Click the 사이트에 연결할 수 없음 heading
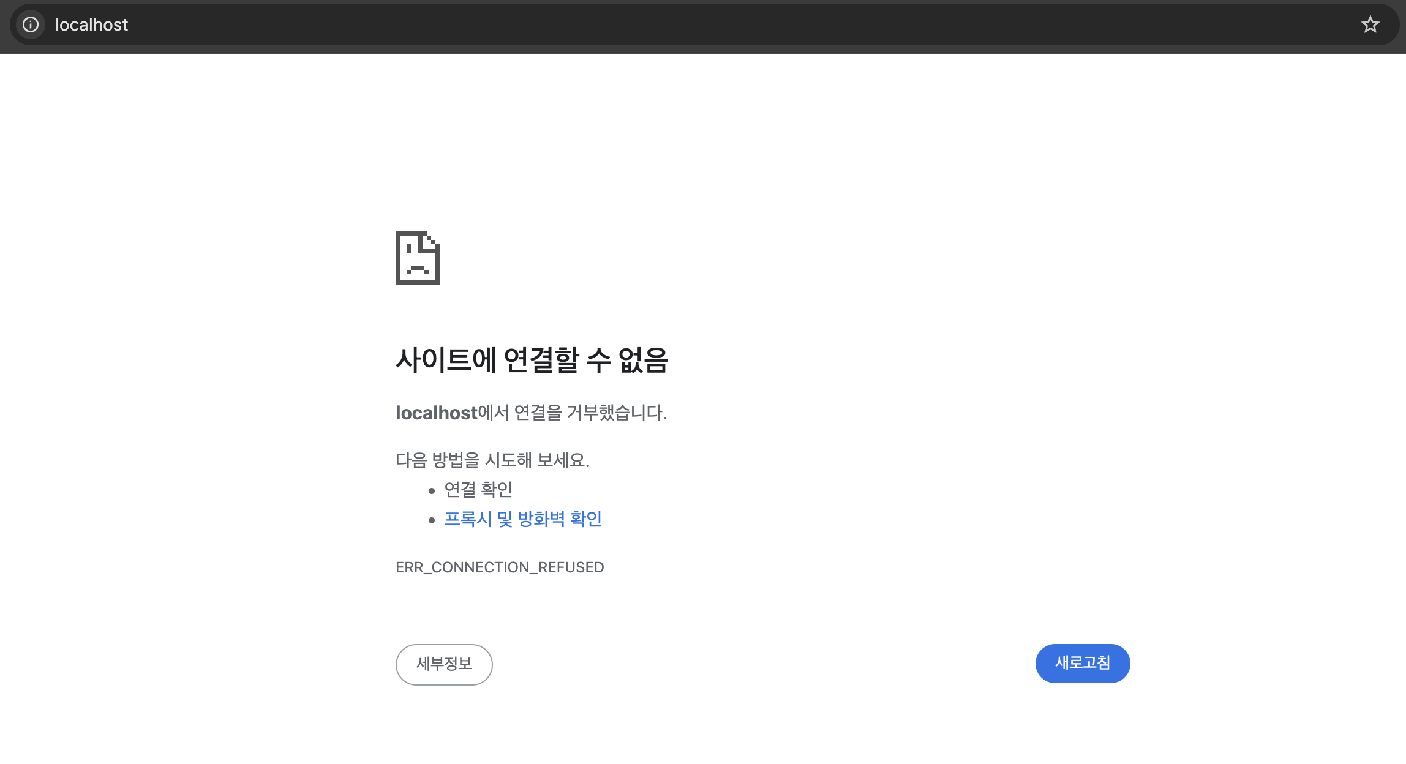The height and width of the screenshot is (764, 1406). pos(532,360)
